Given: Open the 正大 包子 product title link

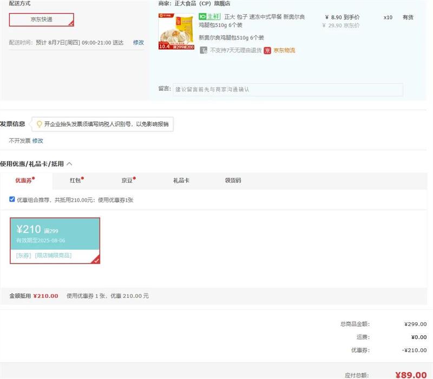Looking at the screenshot, I should (x=264, y=17).
